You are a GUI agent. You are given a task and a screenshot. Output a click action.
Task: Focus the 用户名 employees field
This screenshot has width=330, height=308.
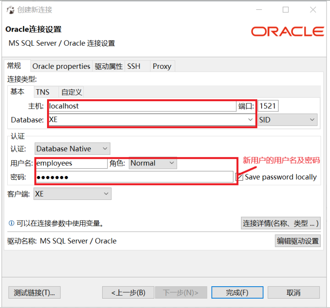[x=71, y=163]
